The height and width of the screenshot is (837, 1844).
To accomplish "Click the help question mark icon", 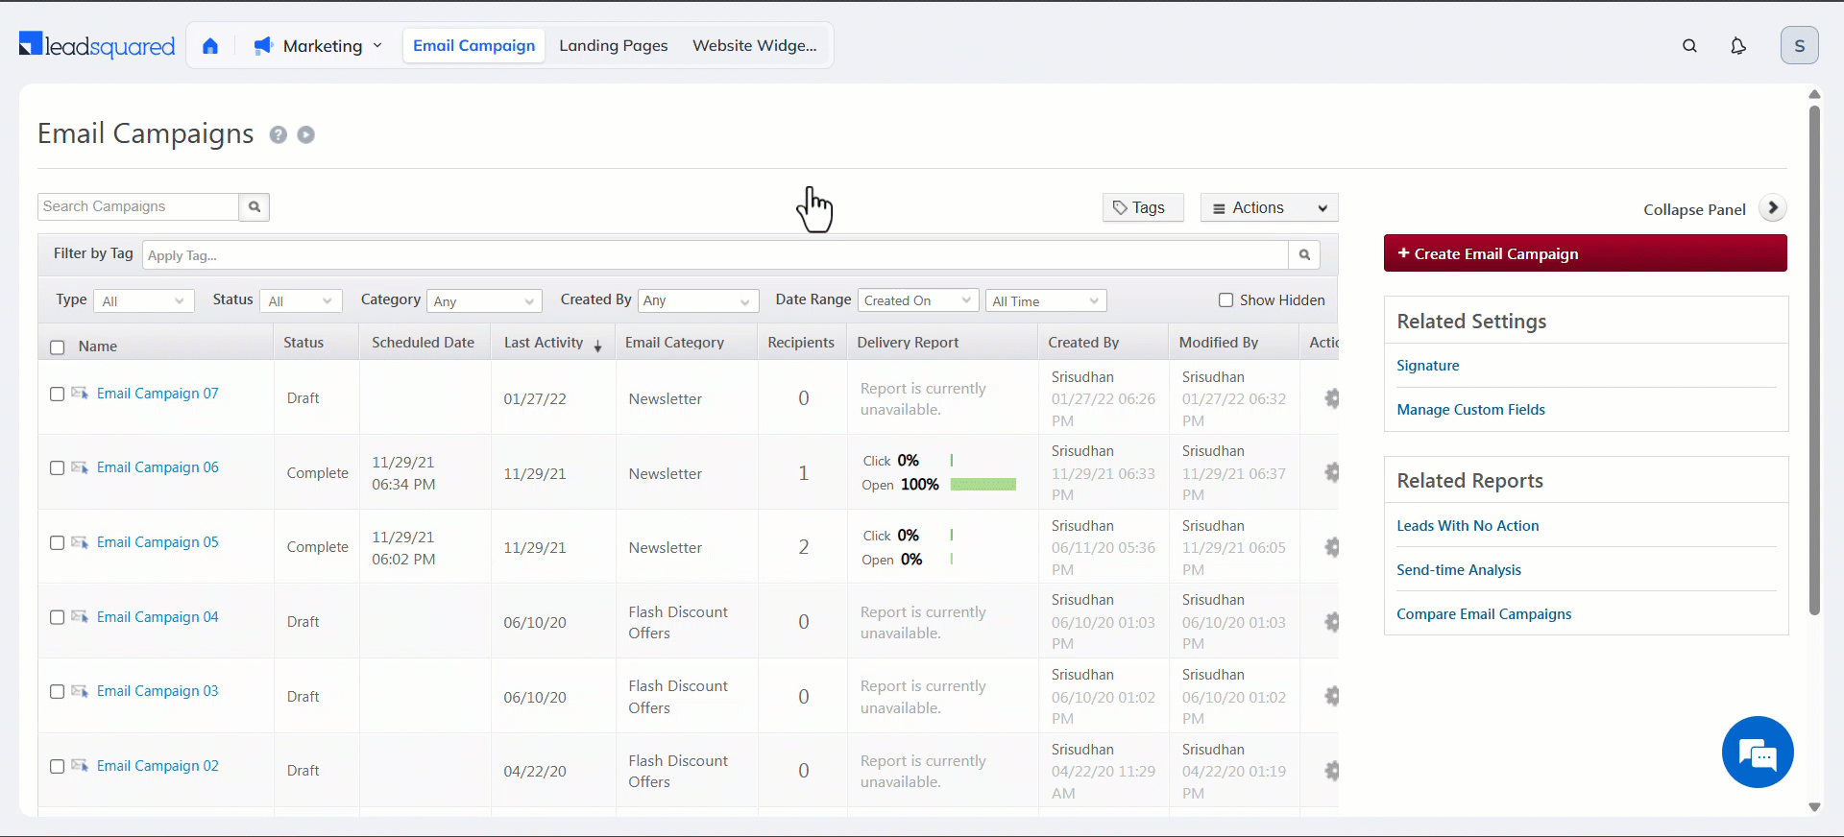I will [x=279, y=135].
